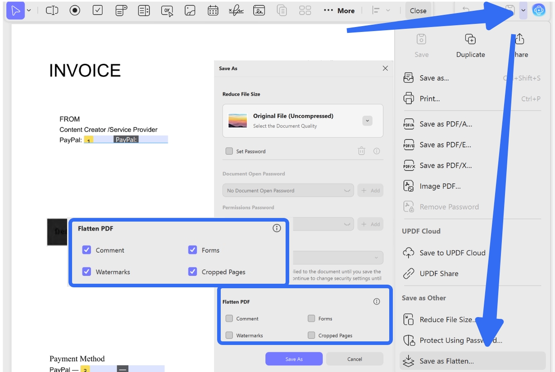
Task: Choose Reduce File Size...
Action: point(472,319)
